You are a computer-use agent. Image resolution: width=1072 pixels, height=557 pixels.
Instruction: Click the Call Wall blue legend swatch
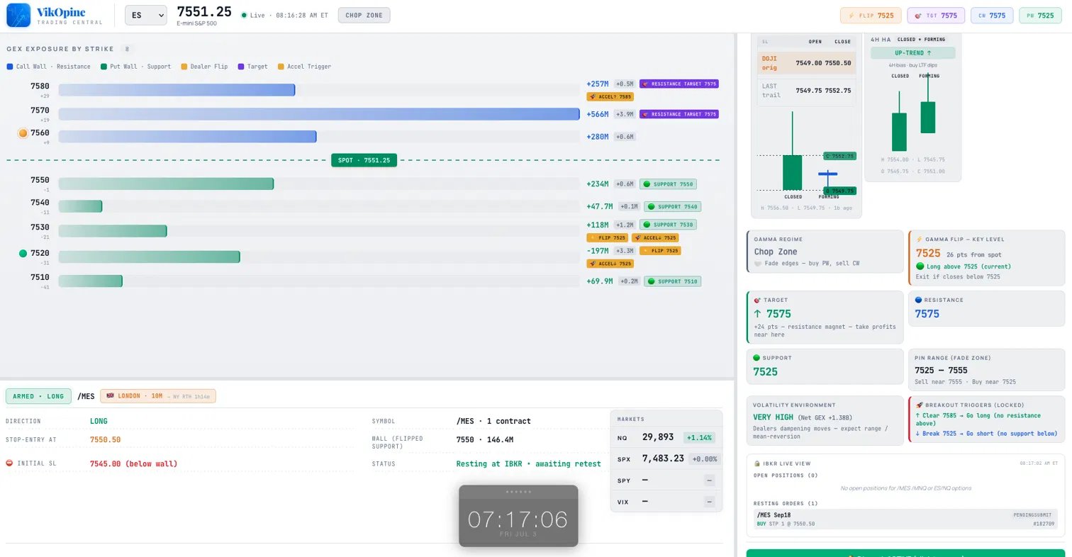pos(10,67)
